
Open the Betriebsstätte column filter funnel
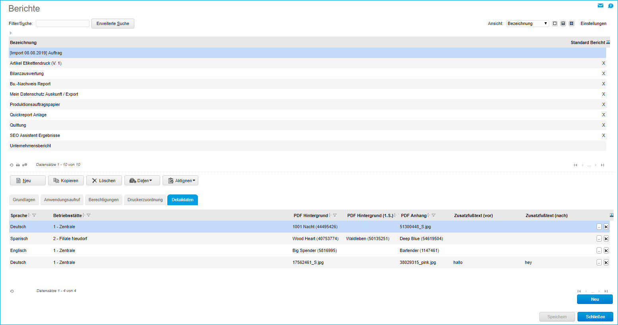point(89,215)
